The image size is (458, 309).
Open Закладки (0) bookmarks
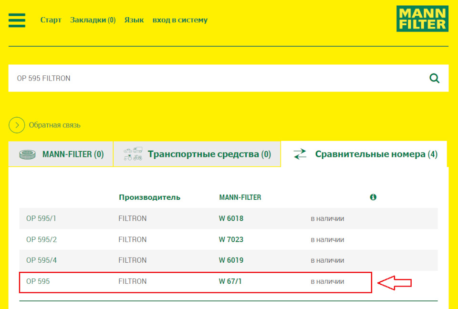click(x=93, y=20)
